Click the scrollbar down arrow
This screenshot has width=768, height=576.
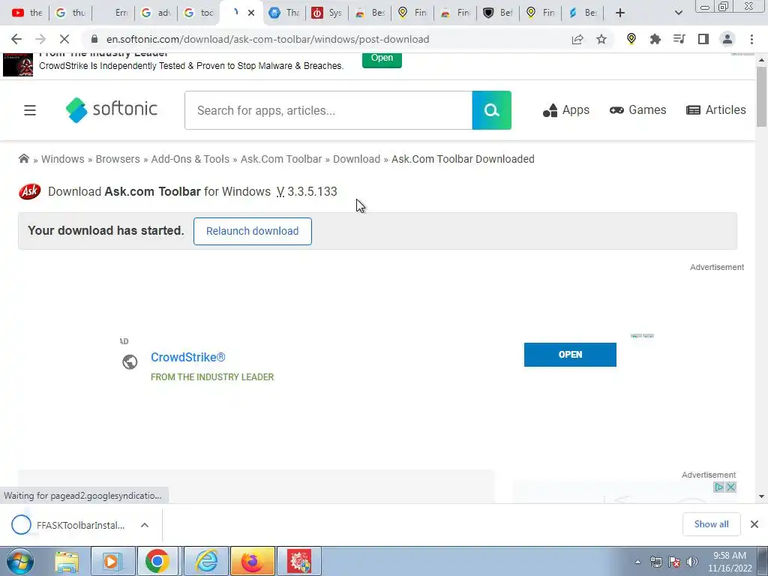761,496
